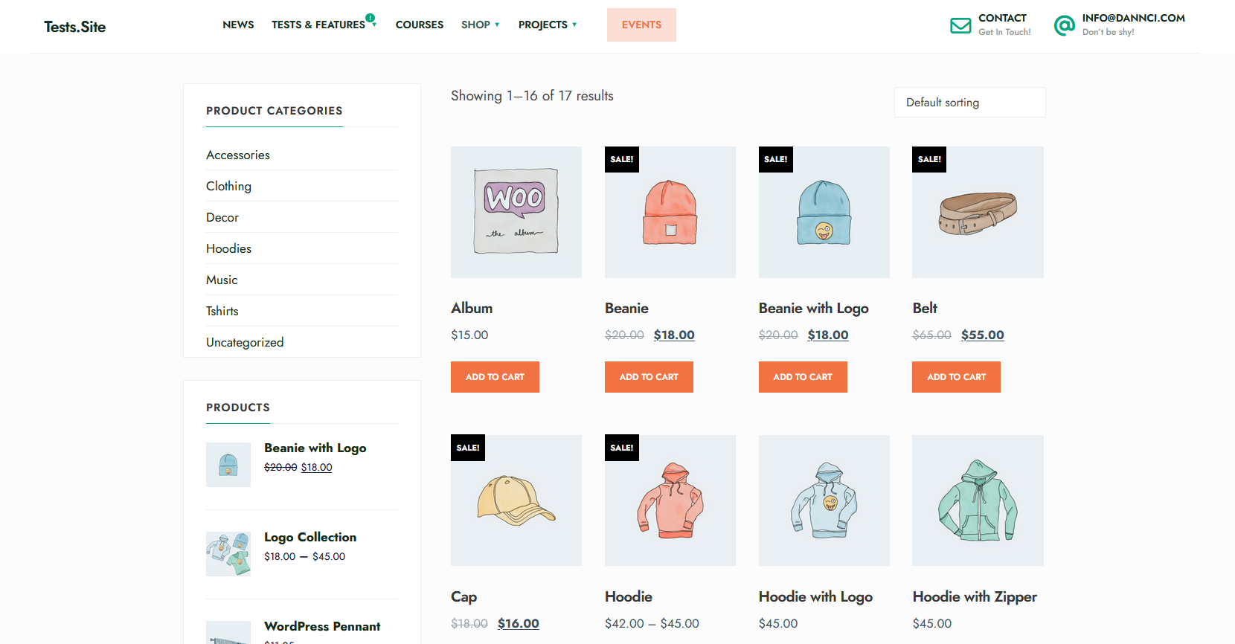The height and width of the screenshot is (644, 1235).
Task: Open the Cap product title
Action: pos(463,596)
